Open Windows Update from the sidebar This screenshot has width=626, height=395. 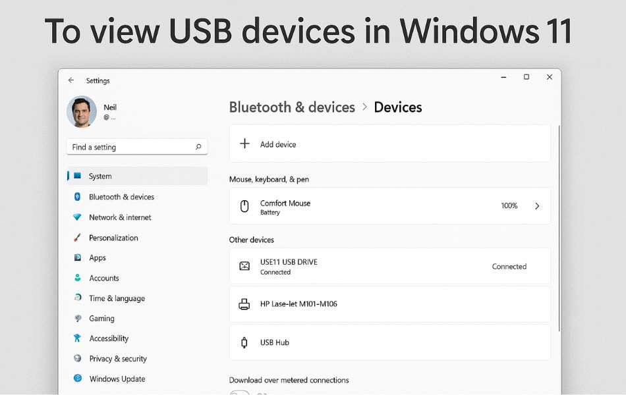click(x=117, y=379)
